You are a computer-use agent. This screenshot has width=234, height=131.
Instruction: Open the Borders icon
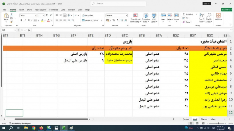[x=35, y=20]
